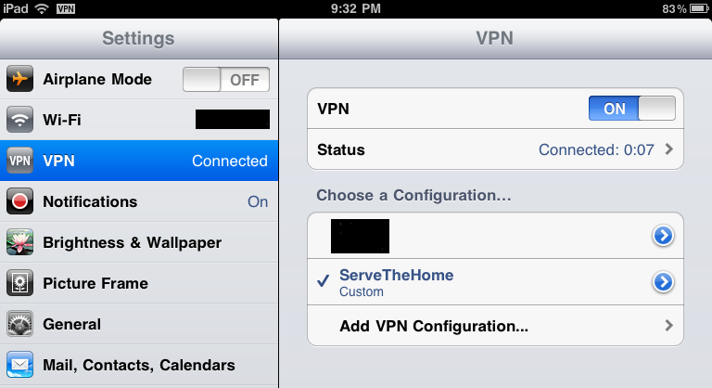Viewport: 712px width, 388px height.
Task: Open the Notifications settings row
Action: coord(139,201)
